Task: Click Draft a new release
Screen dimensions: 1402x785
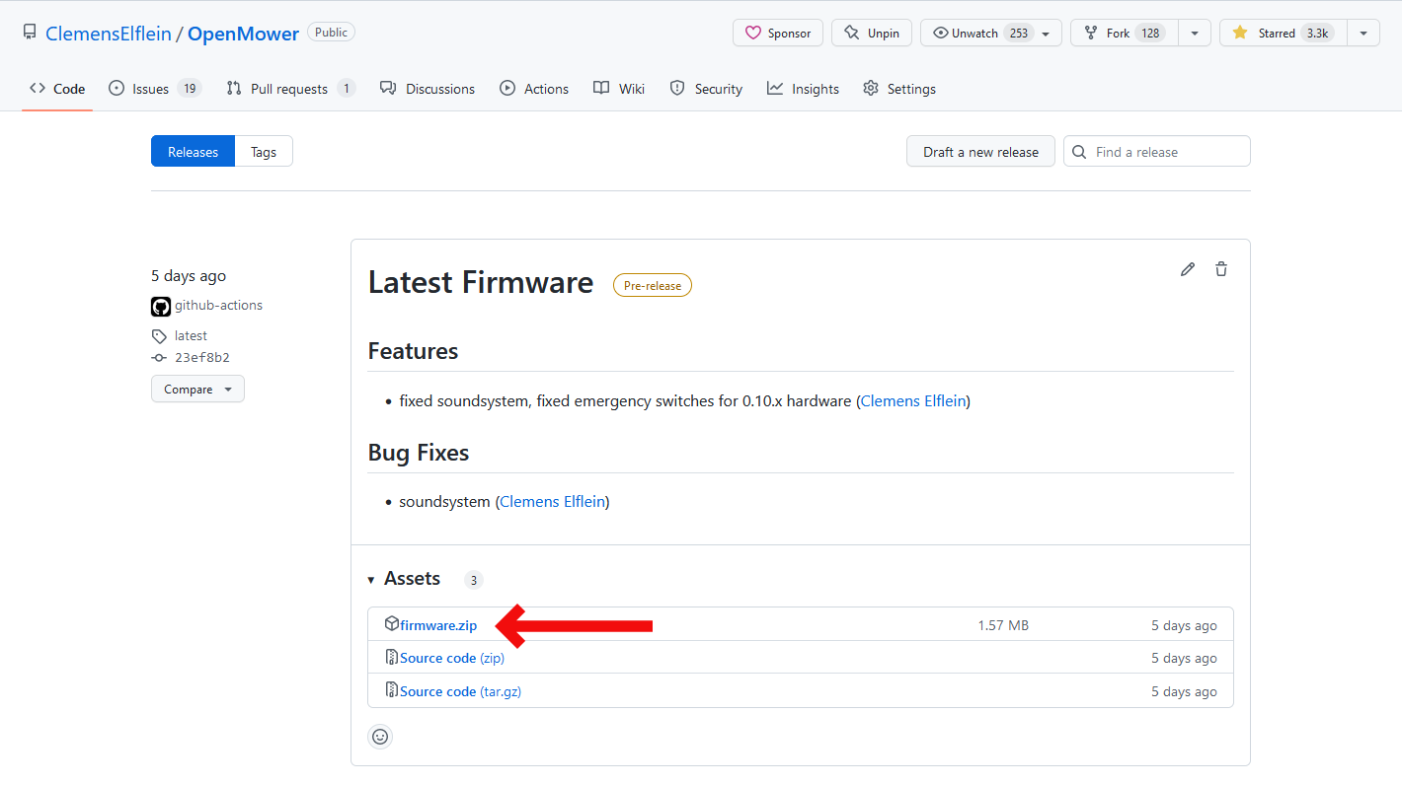Action: pyautogui.click(x=979, y=151)
